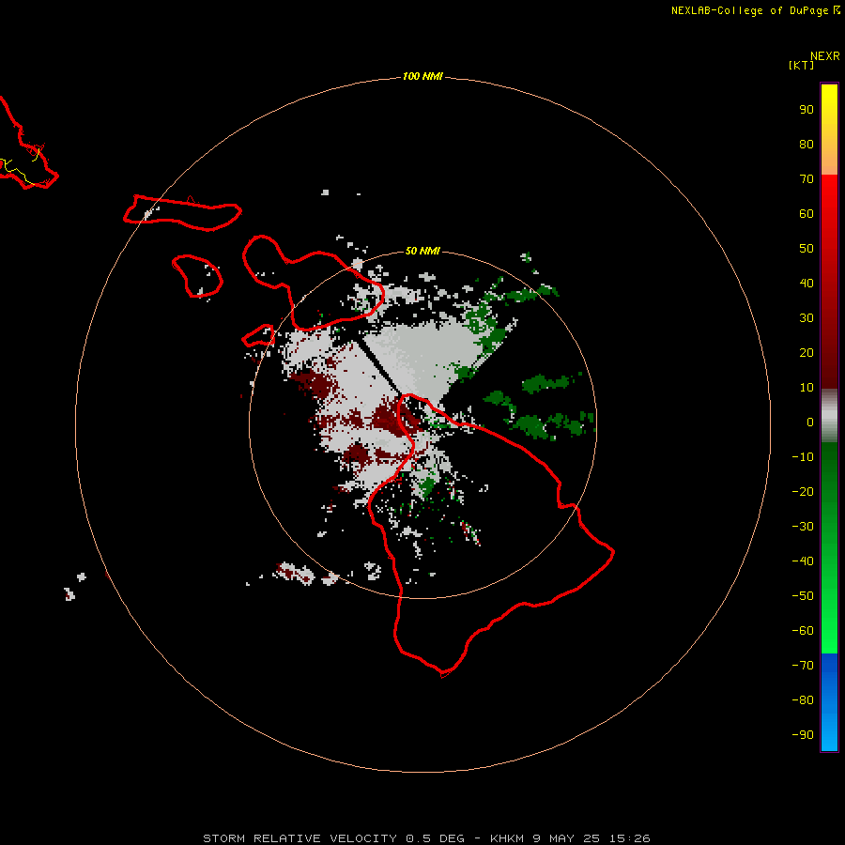Click the 90 value on the velocity scale
The width and height of the screenshot is (845, 845).
tap(807, 110)
